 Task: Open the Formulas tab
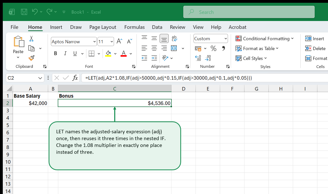pos(134,27)
